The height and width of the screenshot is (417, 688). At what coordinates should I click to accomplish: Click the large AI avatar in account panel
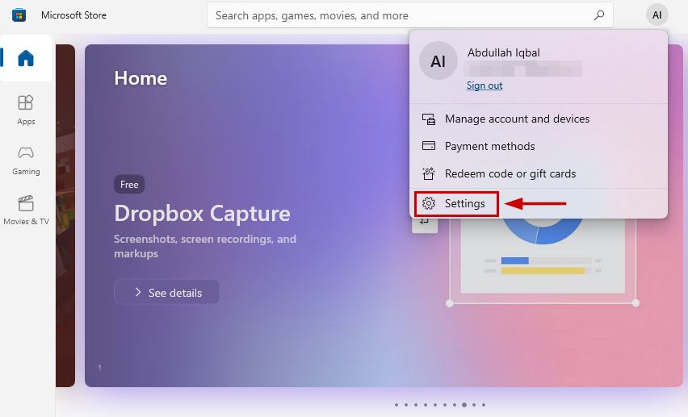pos(438,60)
